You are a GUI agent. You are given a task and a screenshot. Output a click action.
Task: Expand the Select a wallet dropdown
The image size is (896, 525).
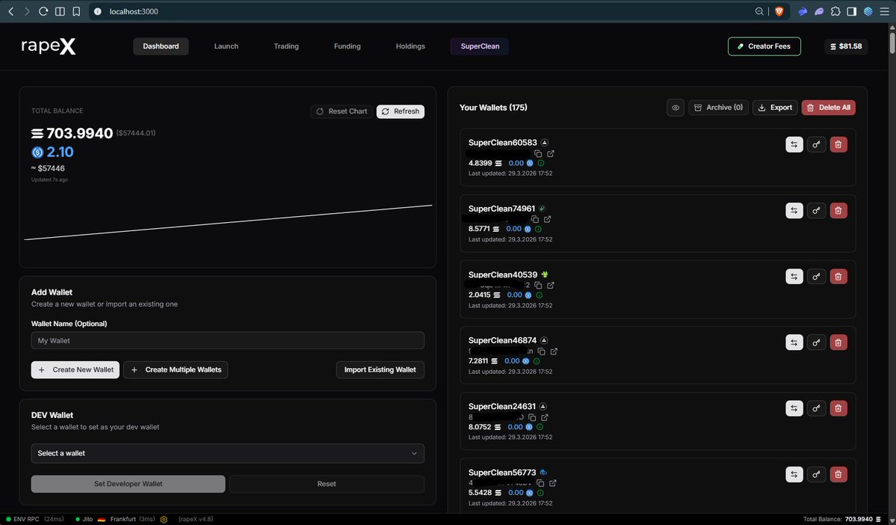(x=227, y=453)
